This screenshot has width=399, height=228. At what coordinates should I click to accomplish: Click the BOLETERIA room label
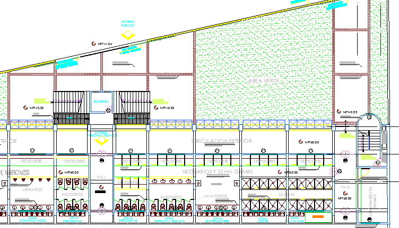click(x=100, y=101)
